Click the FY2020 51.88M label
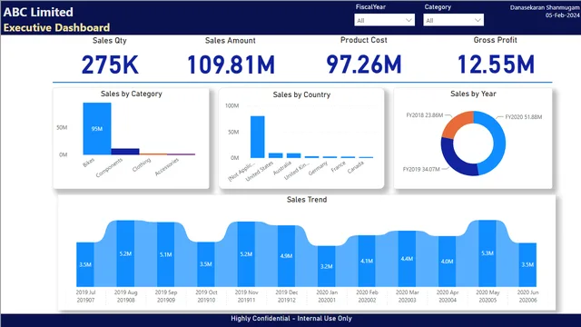Screen dimensions: 581x327 [524, 117]
